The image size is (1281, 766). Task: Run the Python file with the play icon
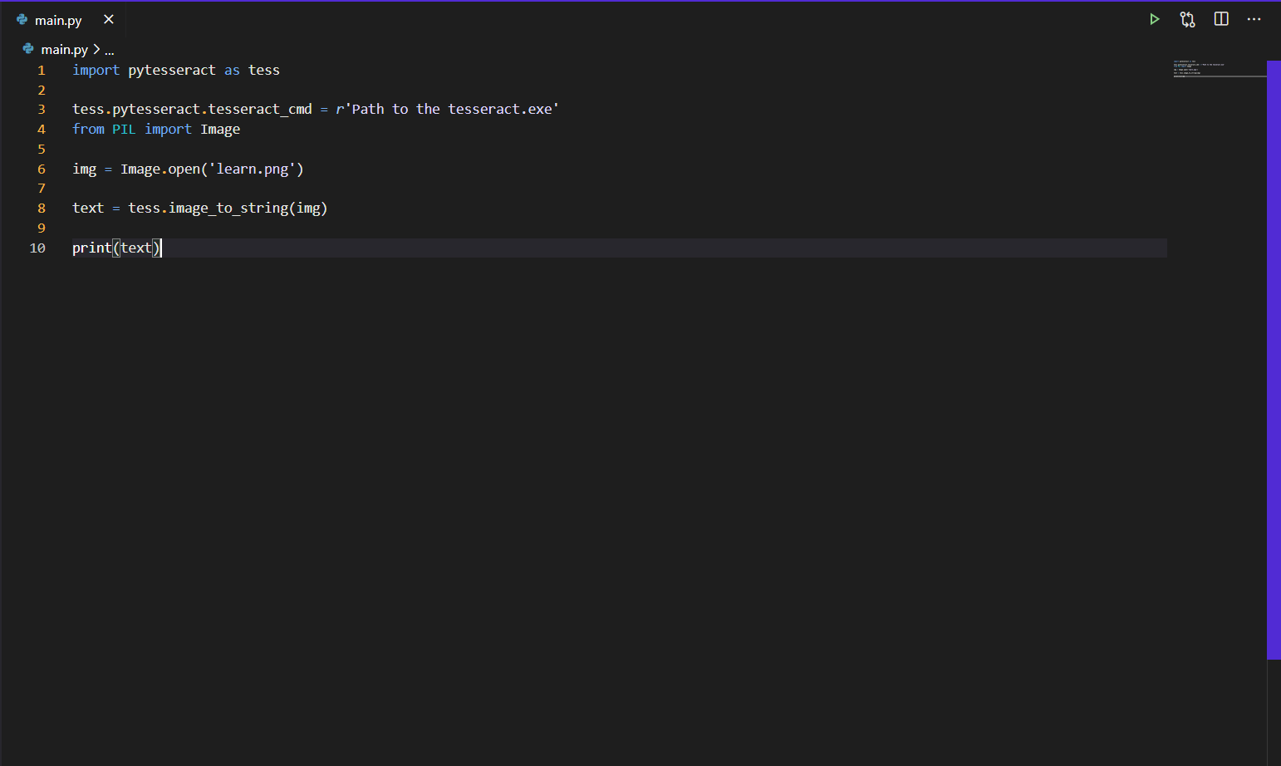click(1154, 19)
